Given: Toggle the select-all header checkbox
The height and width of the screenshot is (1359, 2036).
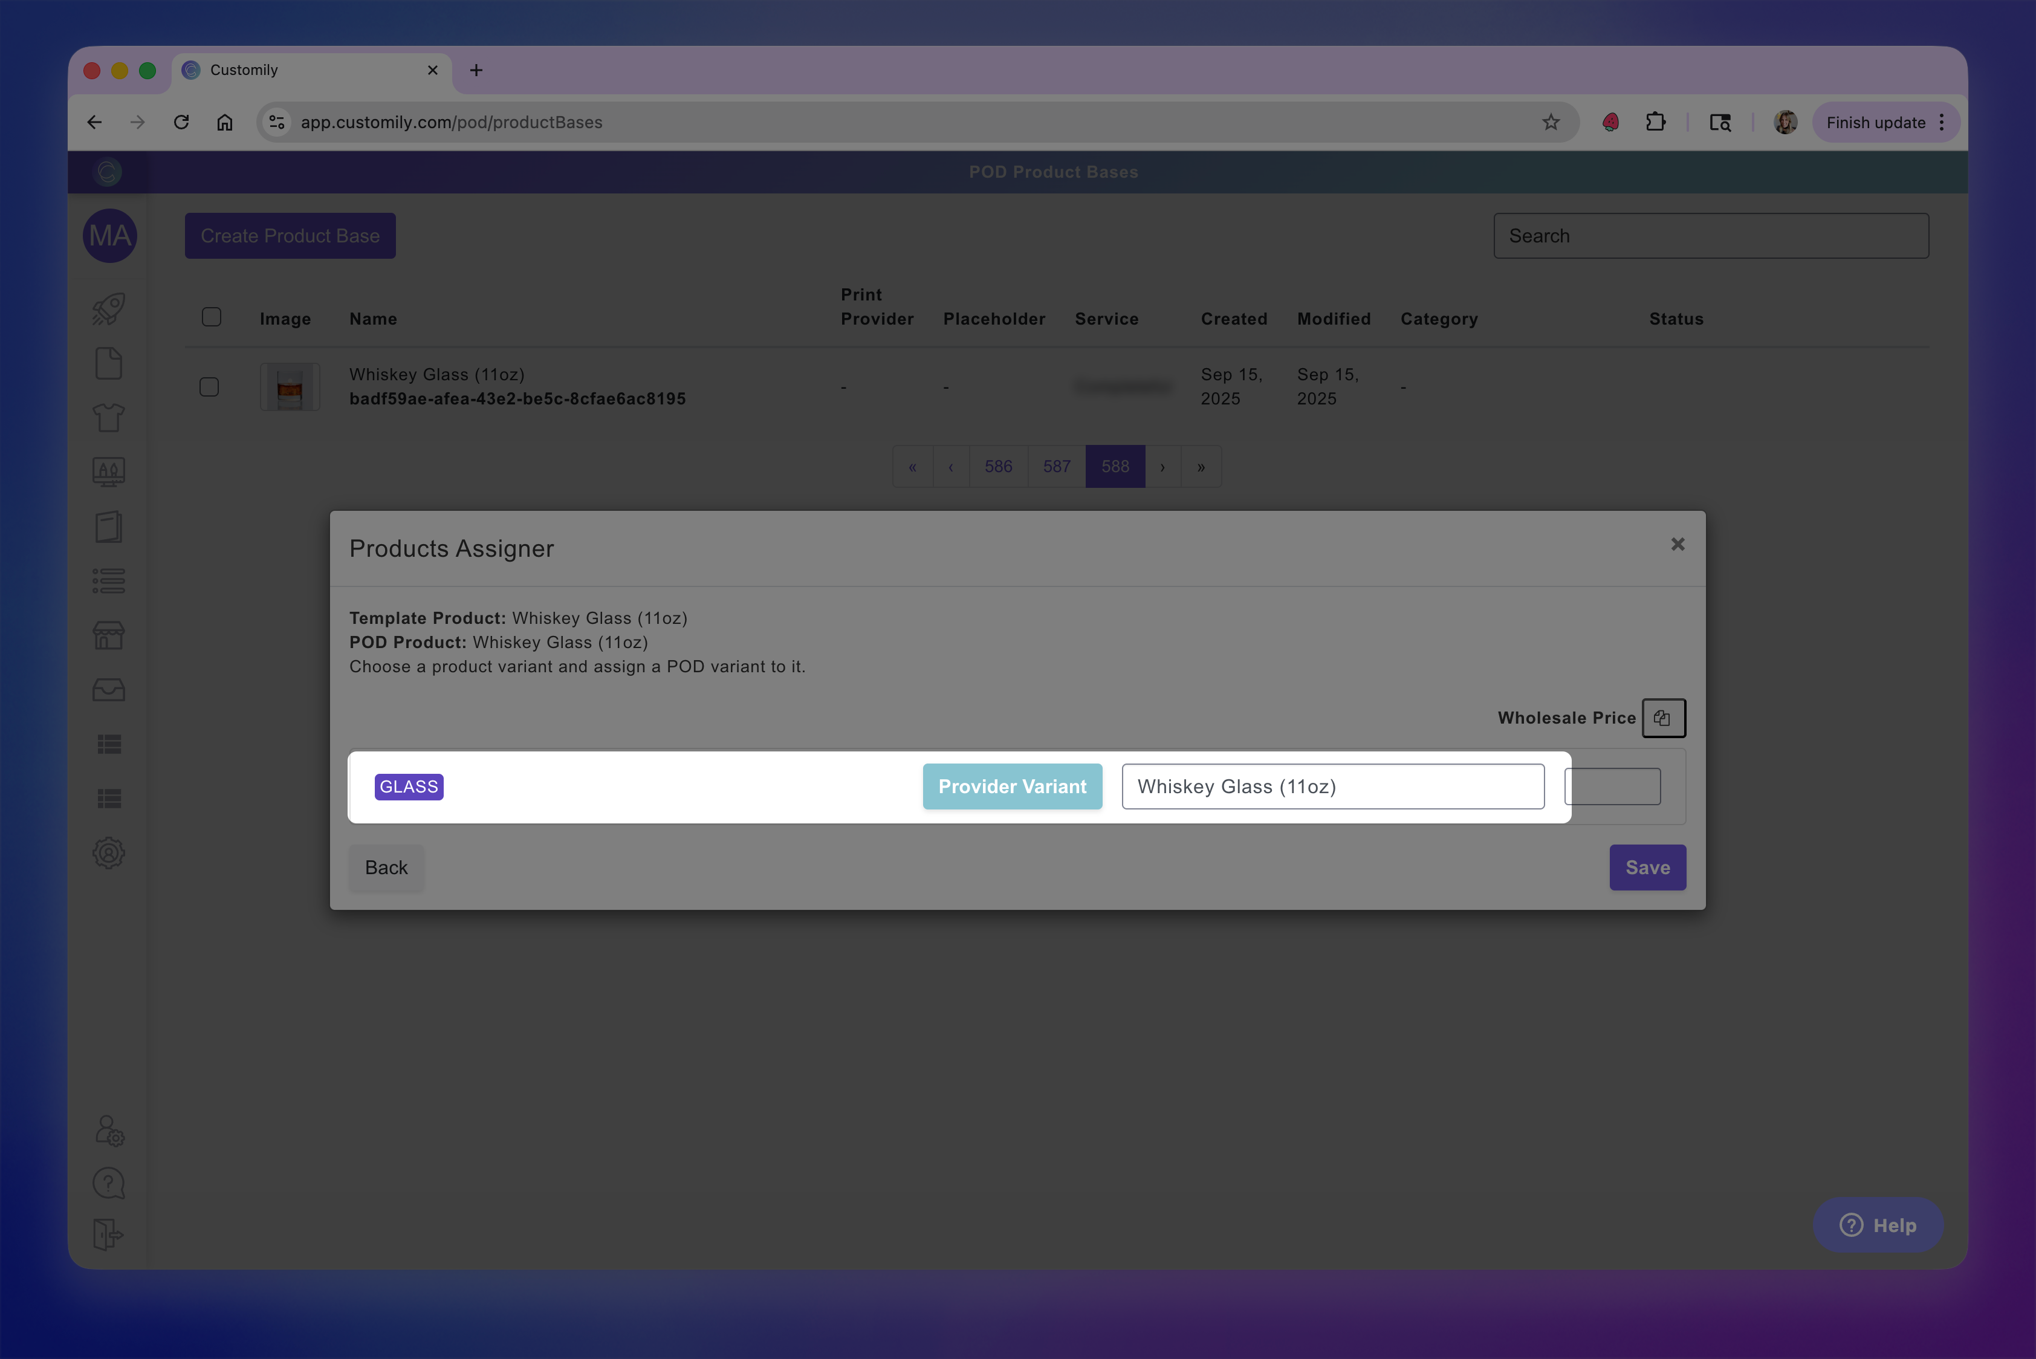Looking at the screenshot, I should point(212,317).
